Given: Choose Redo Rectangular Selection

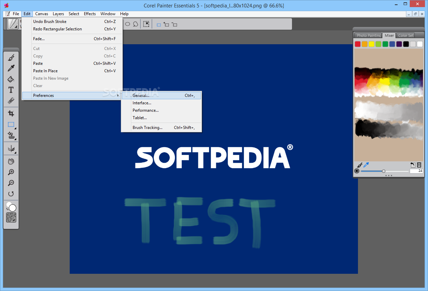Looking at the screenshot, I should (72, 29).
